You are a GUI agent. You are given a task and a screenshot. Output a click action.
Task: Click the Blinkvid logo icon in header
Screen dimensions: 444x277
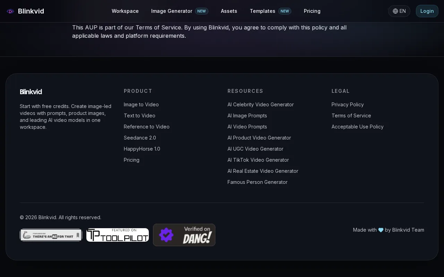(10, 11)
